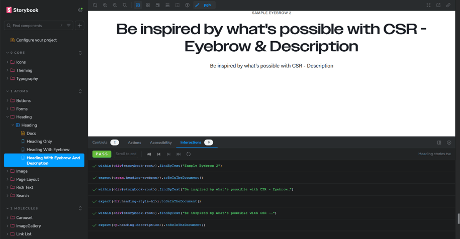460x239 pixels.
Task: Reset the preview zoom level
Action: pyautogui.click(x=125, y=5)
